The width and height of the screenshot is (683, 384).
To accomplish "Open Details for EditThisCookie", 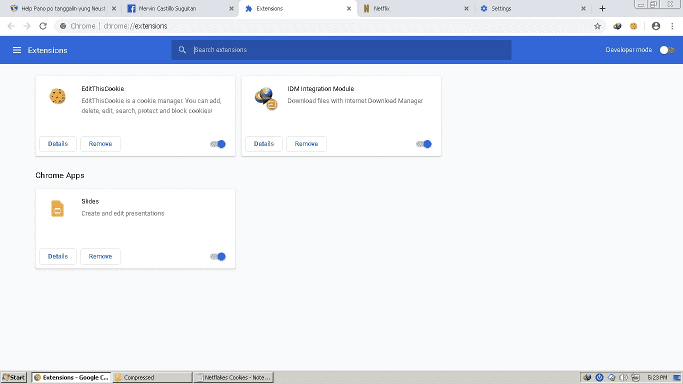I will click(x=58, y=144).
